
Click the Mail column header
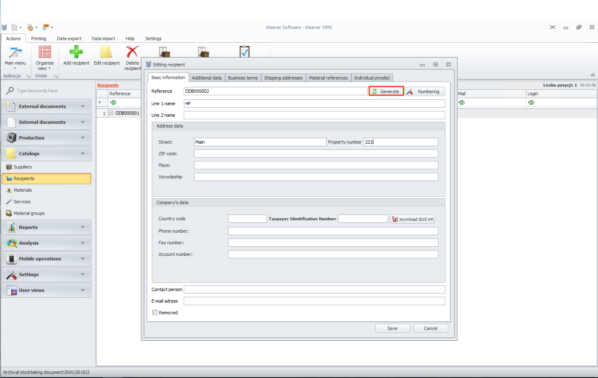(x=491, y=94)
